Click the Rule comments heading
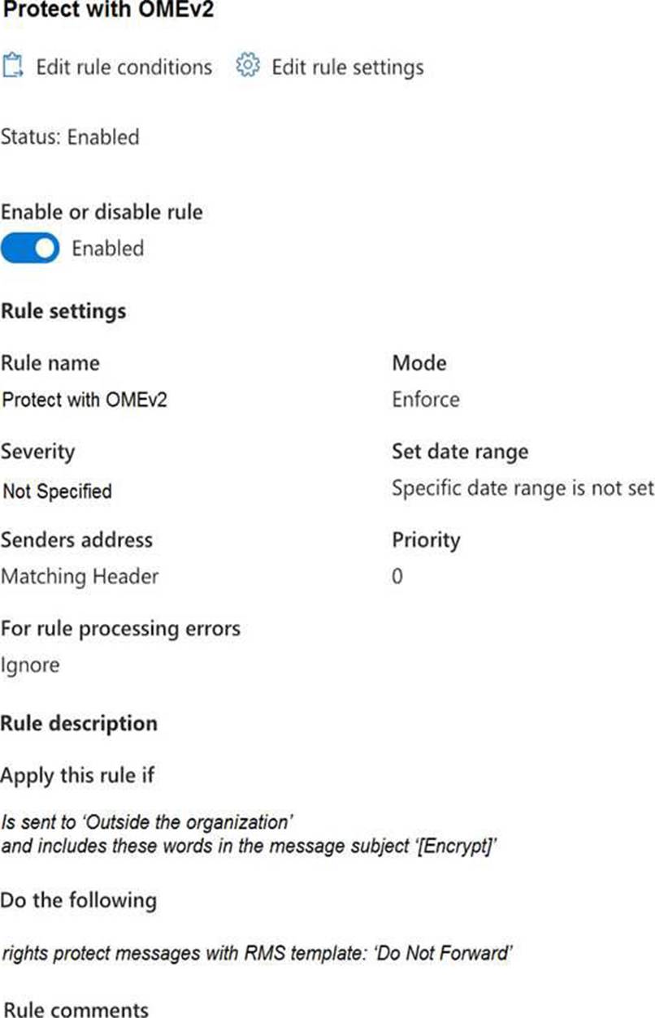This screenshot has width=655, height=1018. point(76,1010)
